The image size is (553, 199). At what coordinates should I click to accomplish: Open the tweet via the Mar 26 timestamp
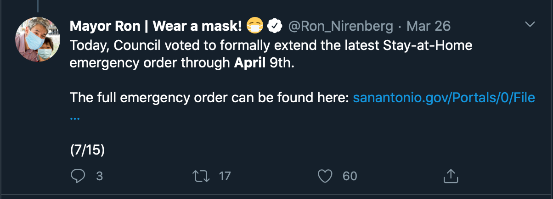pos(429,27)
